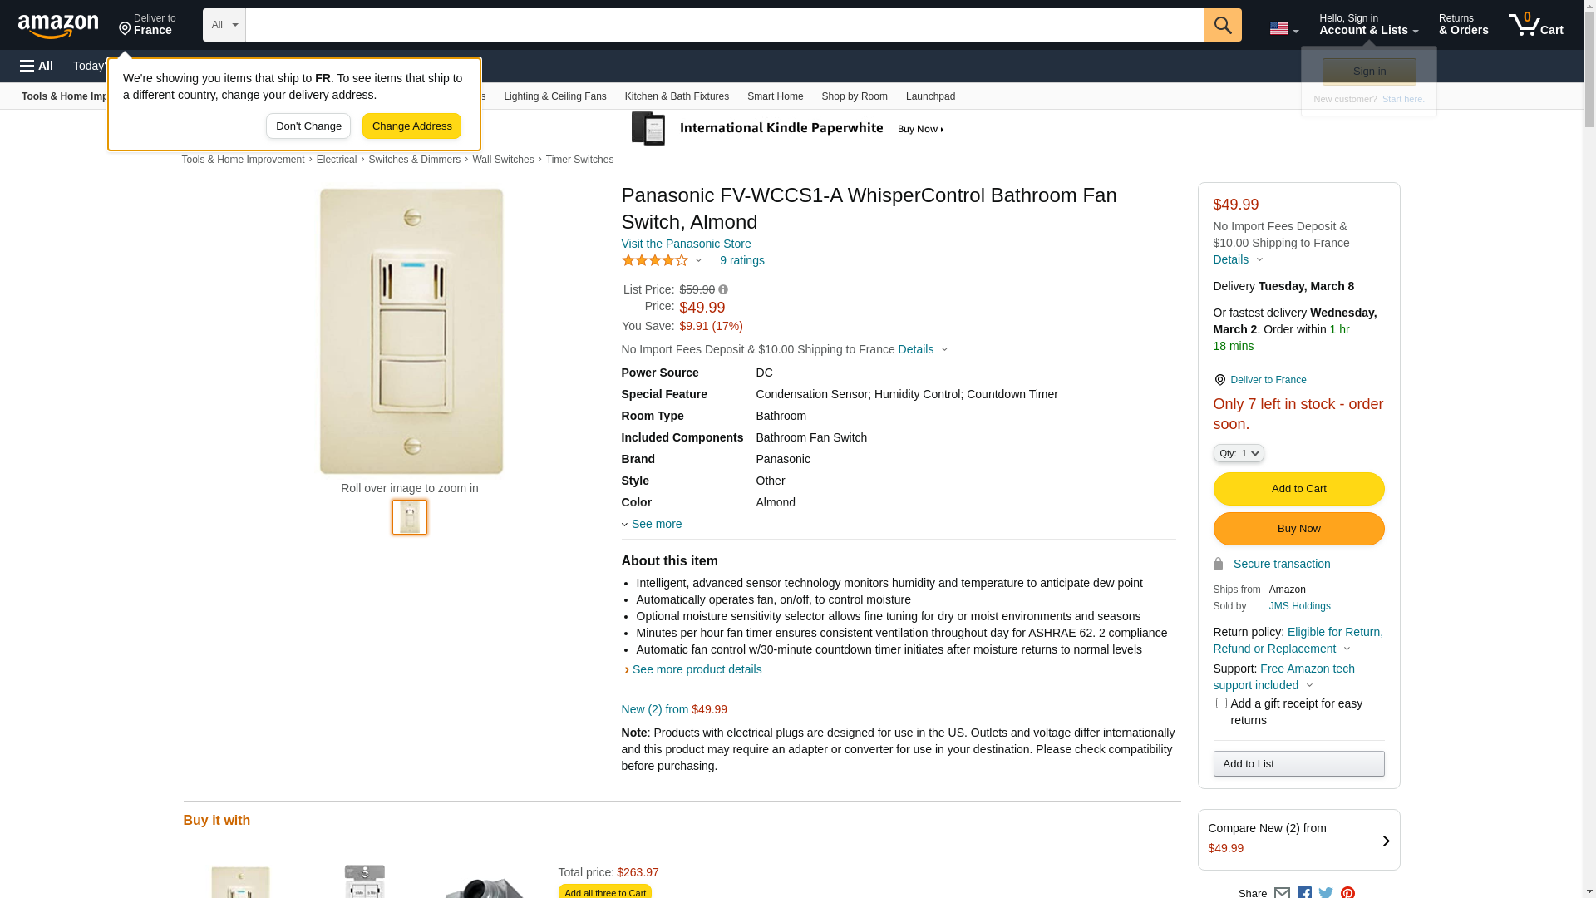Open the All hamburger menu

pyautogui.click(x=37, y=66)
